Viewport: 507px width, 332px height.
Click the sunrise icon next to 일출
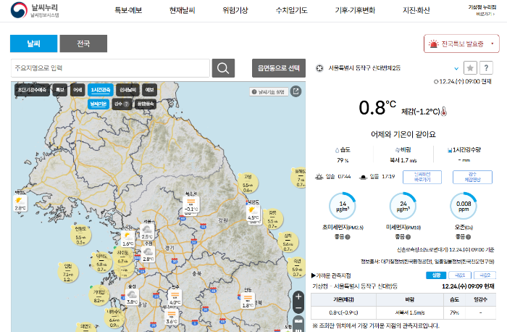click(x=319, y=177)
